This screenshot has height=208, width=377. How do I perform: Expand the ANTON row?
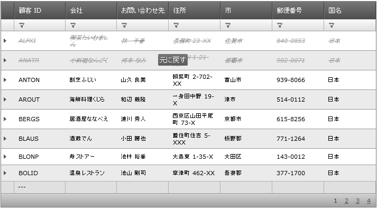[x=5, y=80]
